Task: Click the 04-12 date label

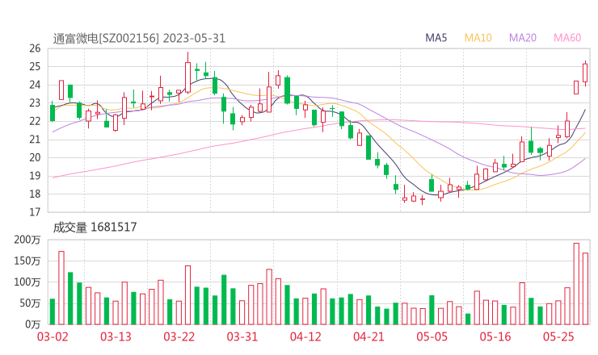Action: [305, 336]
